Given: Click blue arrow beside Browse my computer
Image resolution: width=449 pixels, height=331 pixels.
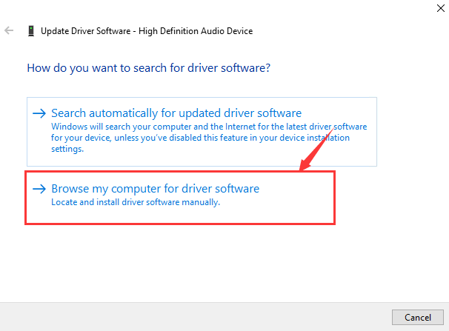Looking at the screenshot, I should (x=39, y=189).
